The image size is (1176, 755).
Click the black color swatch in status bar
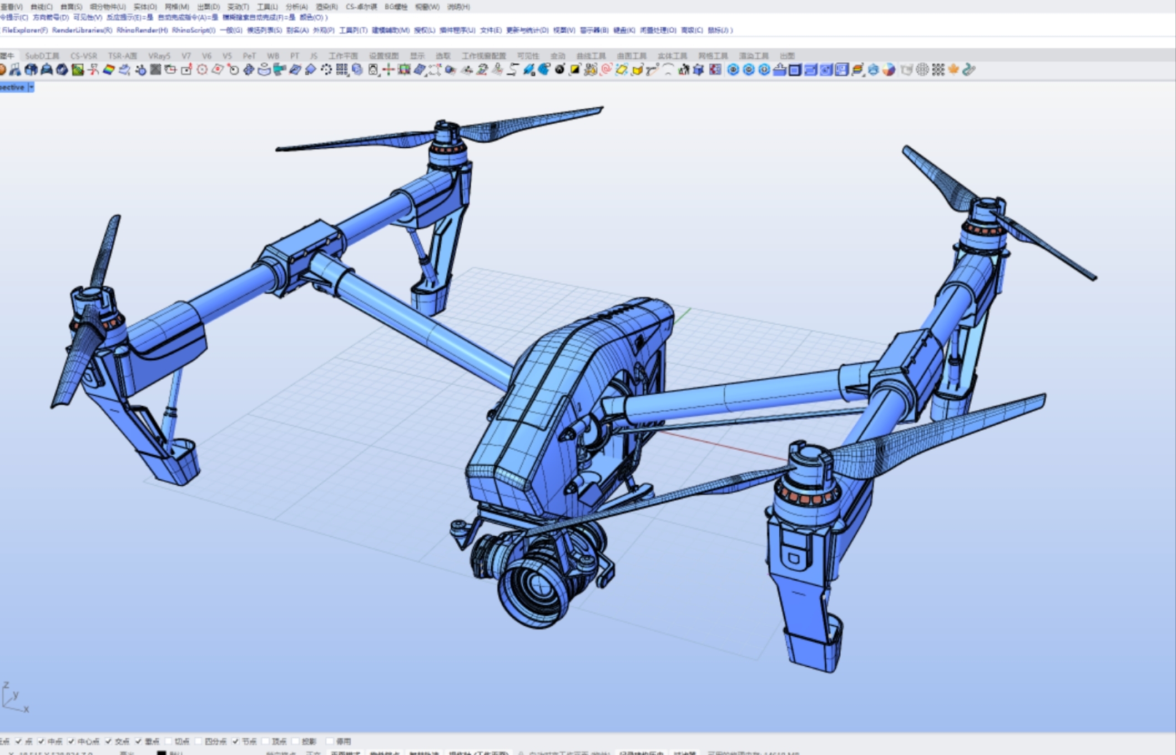(x=162, y=753)
